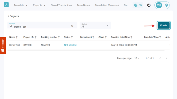The width and height of the screenshot is (177, 99).
Task: Click tracking number Alexa123
Action: [45, 45]
